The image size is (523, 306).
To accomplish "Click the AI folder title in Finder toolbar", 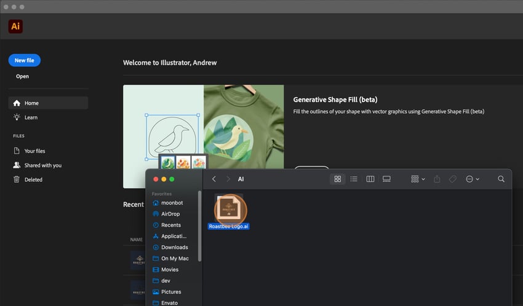I will click(x=241, y=179).
